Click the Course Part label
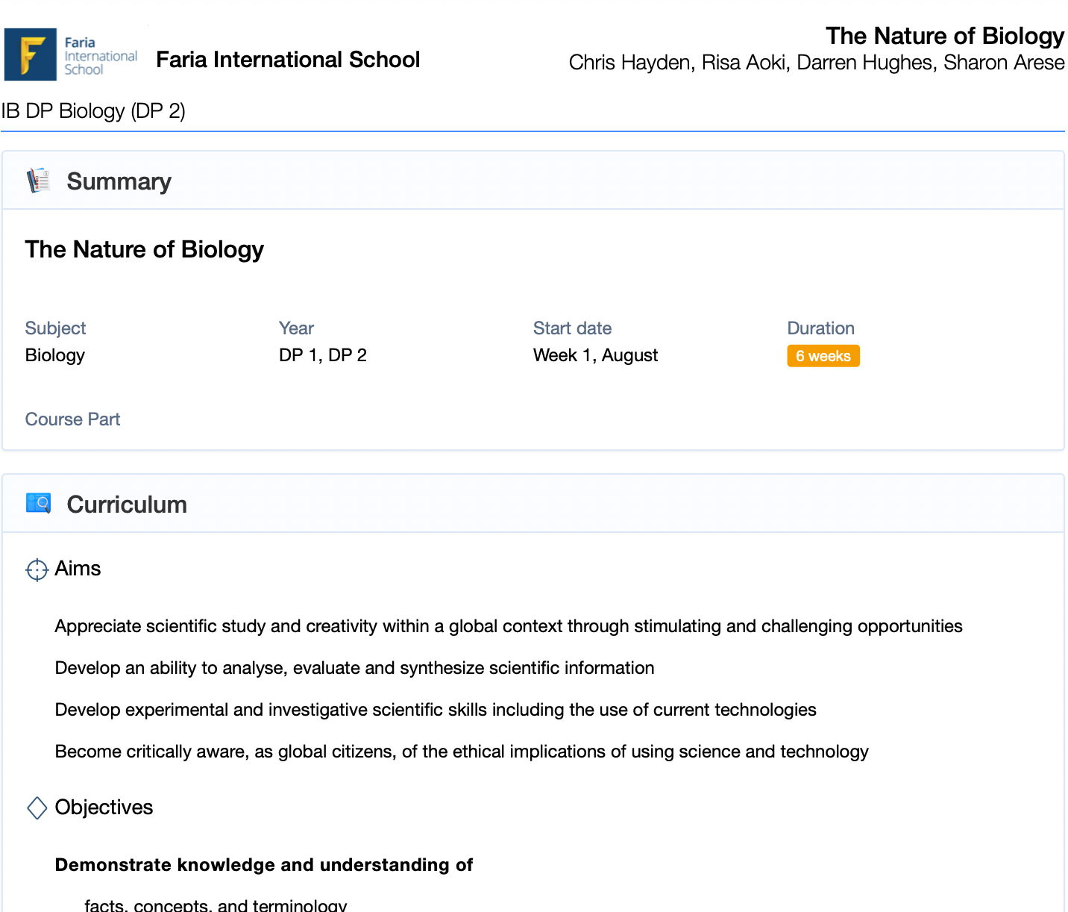 point(72,419)
